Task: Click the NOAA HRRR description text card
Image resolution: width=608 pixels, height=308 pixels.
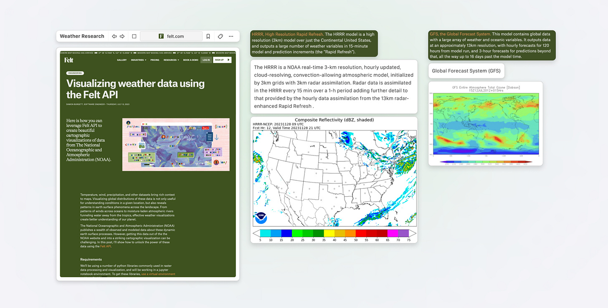Action: pyautogui.click(x=334, y=87)
